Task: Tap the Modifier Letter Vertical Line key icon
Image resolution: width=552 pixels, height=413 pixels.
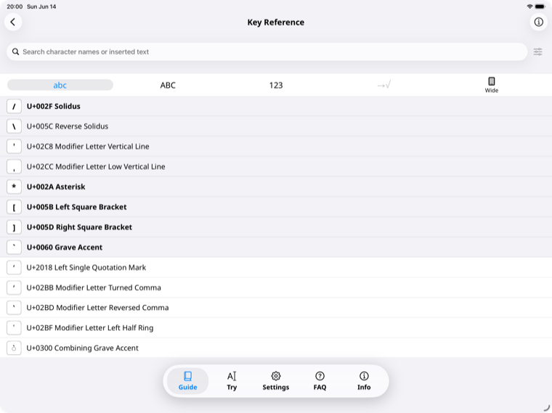Action: tap(14, 147)
